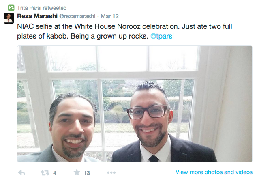Click the retweet count 4

point(55,173)
